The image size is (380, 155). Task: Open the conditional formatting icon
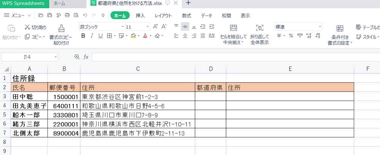pyautogui.click(x=340, y=28)
